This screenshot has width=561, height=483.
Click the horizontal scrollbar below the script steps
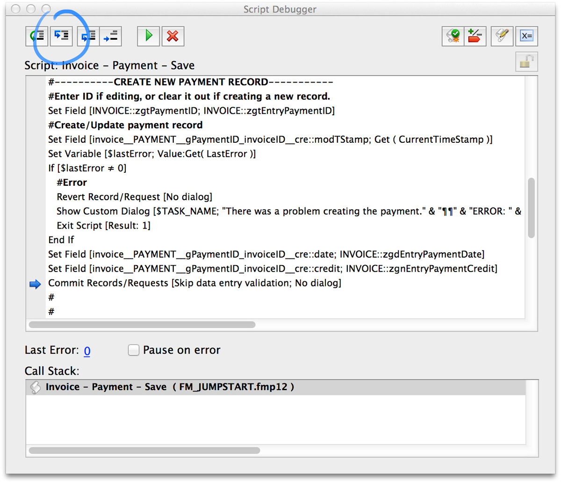click(140, 324)
